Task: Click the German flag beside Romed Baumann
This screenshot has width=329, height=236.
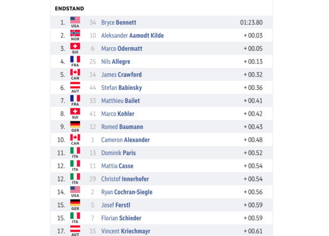Action: coord(75,125)
